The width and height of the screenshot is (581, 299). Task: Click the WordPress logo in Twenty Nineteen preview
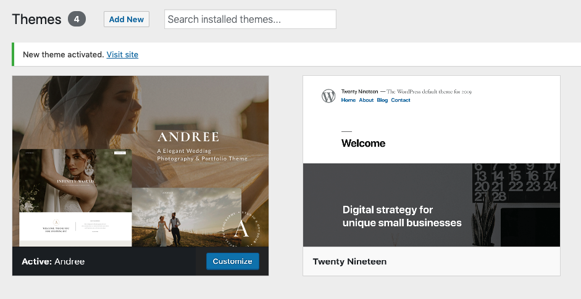pos(328,96)
